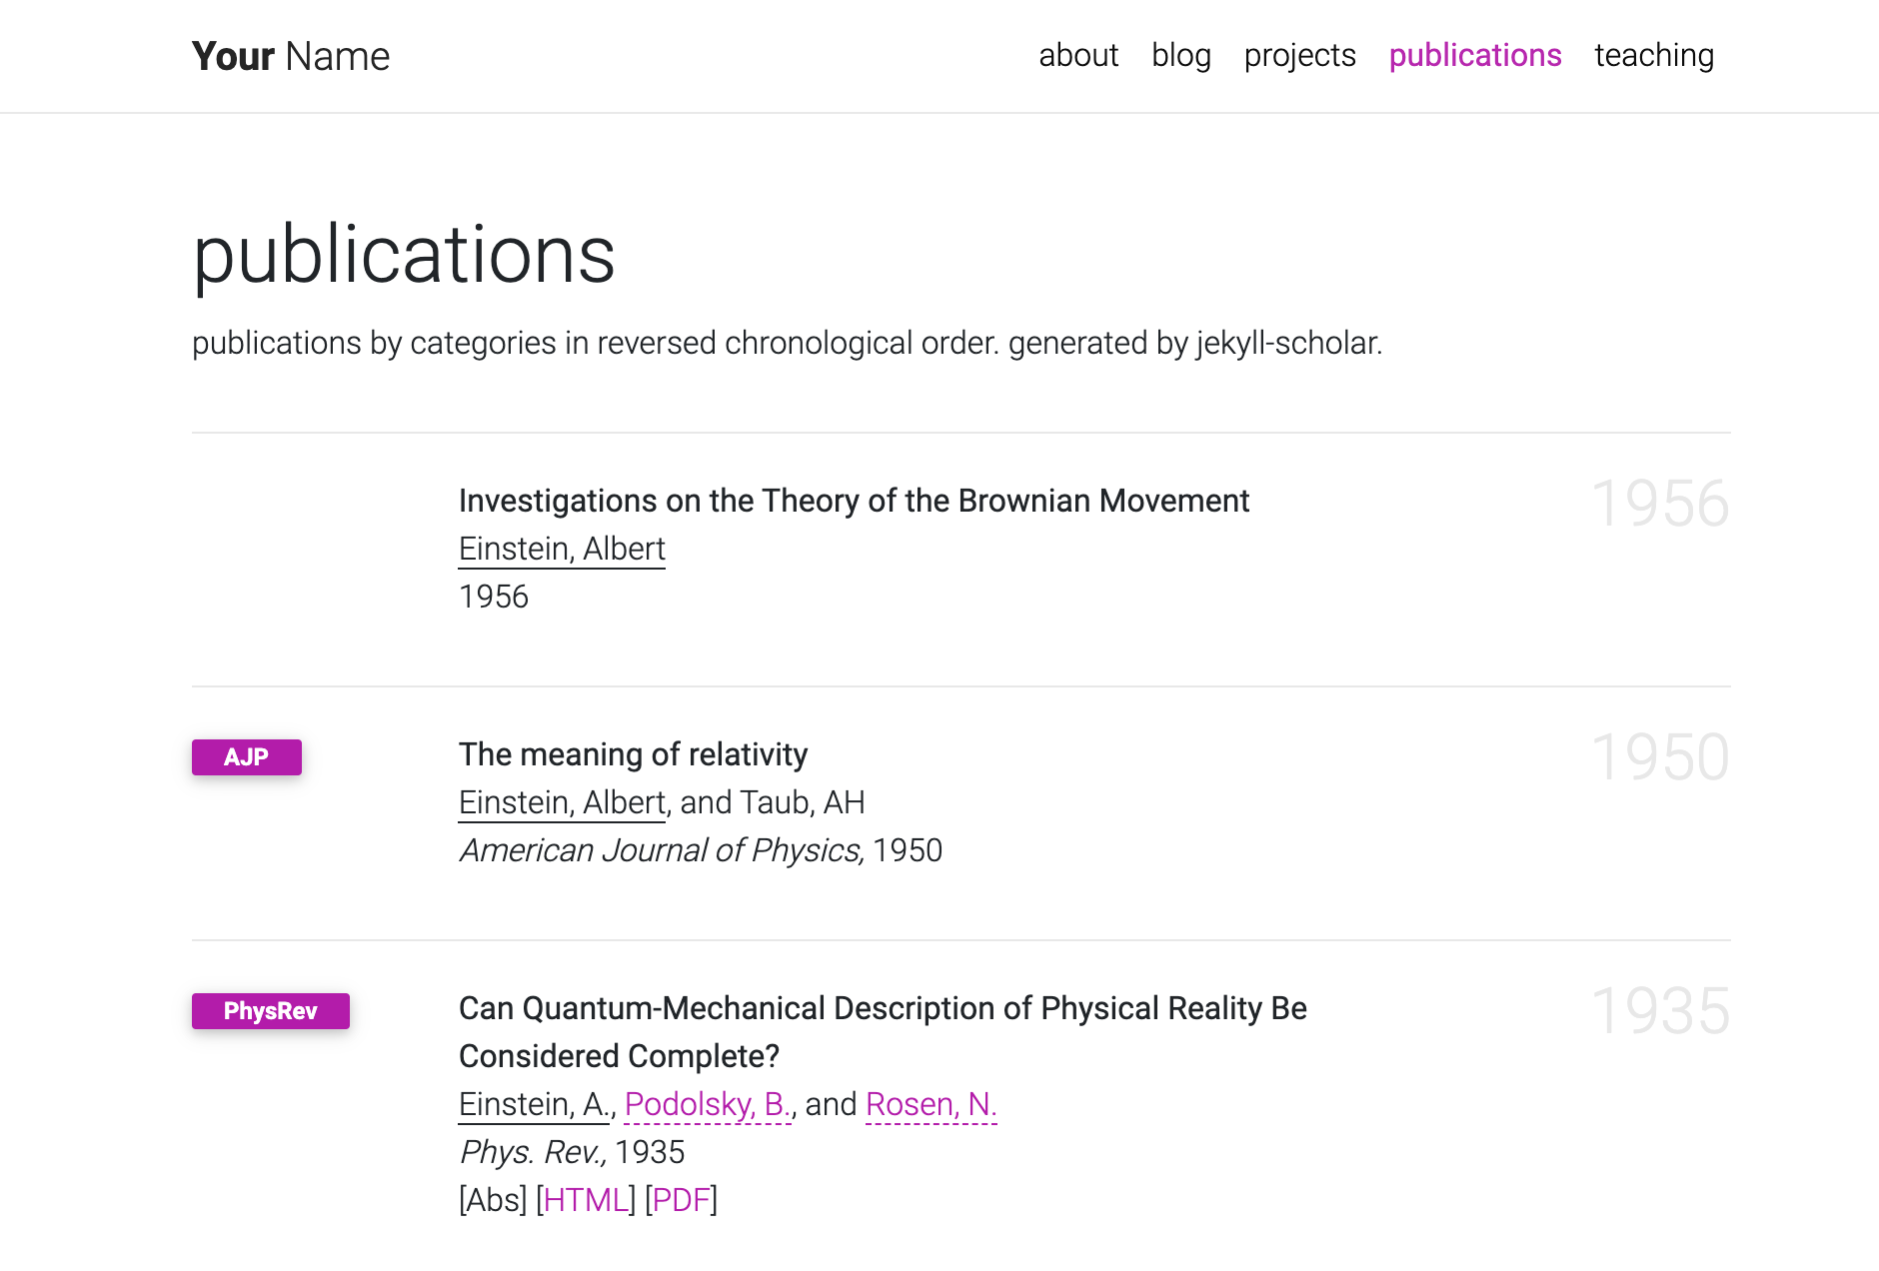This screenshot has height=1271, width=1879.
Task: Select the publications nav item
Action: [x=1474, y=55]
